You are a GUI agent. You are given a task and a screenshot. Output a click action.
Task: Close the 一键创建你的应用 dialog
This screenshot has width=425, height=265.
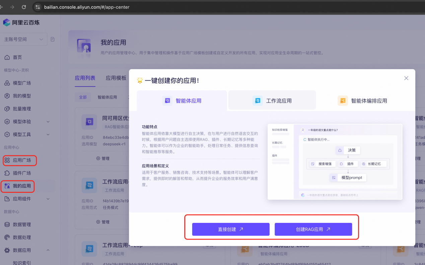(x=406, y=78)
